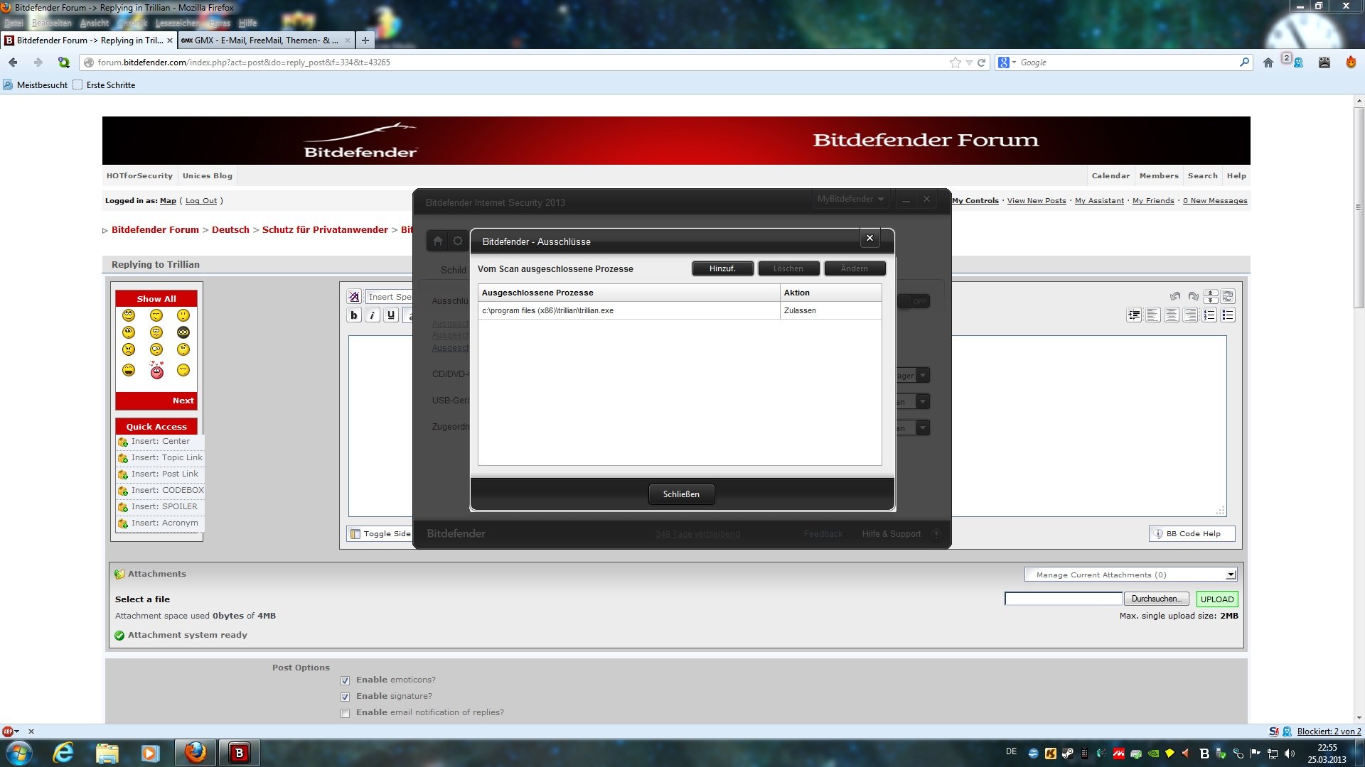Click Insert: SPOILER
This screenshot has width=1365, height=767.
(160, 507)
